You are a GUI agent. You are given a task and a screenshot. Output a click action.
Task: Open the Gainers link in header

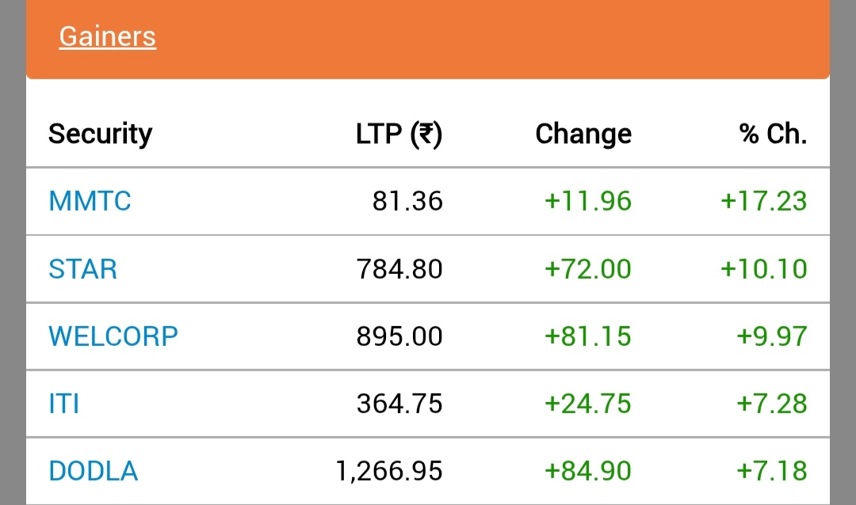(108, 37)
